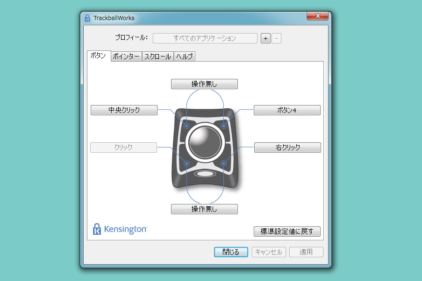Click the trackball ball in the device image
Viewport: 422px width, 281px height.
click(205, 142)
